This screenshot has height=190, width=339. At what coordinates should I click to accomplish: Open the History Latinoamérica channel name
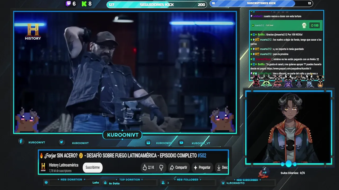pyautogui.click(x=64, y=165)
